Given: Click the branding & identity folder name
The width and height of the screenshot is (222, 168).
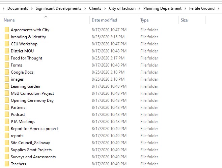Looking at the screenshot, I should (28, 37).
